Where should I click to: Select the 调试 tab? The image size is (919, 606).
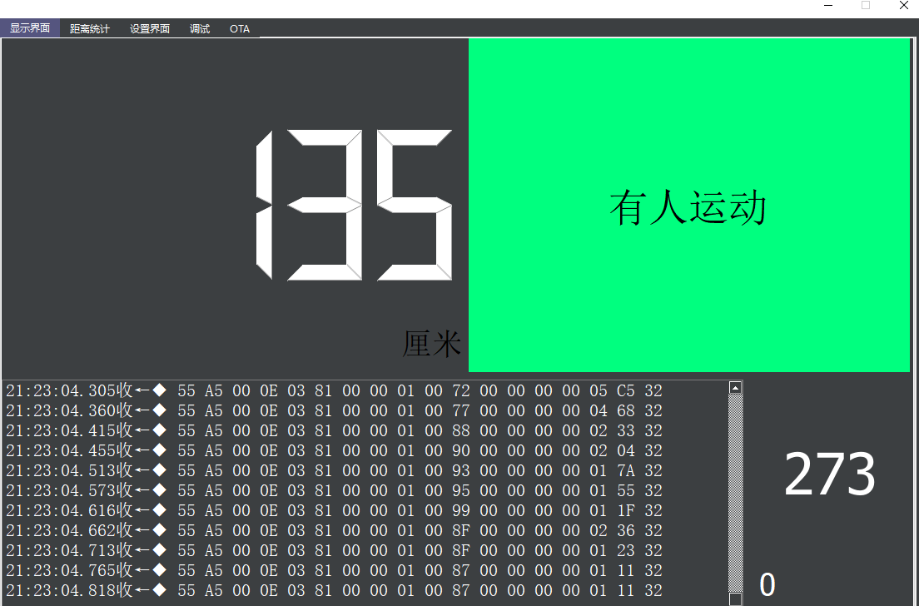200,28
